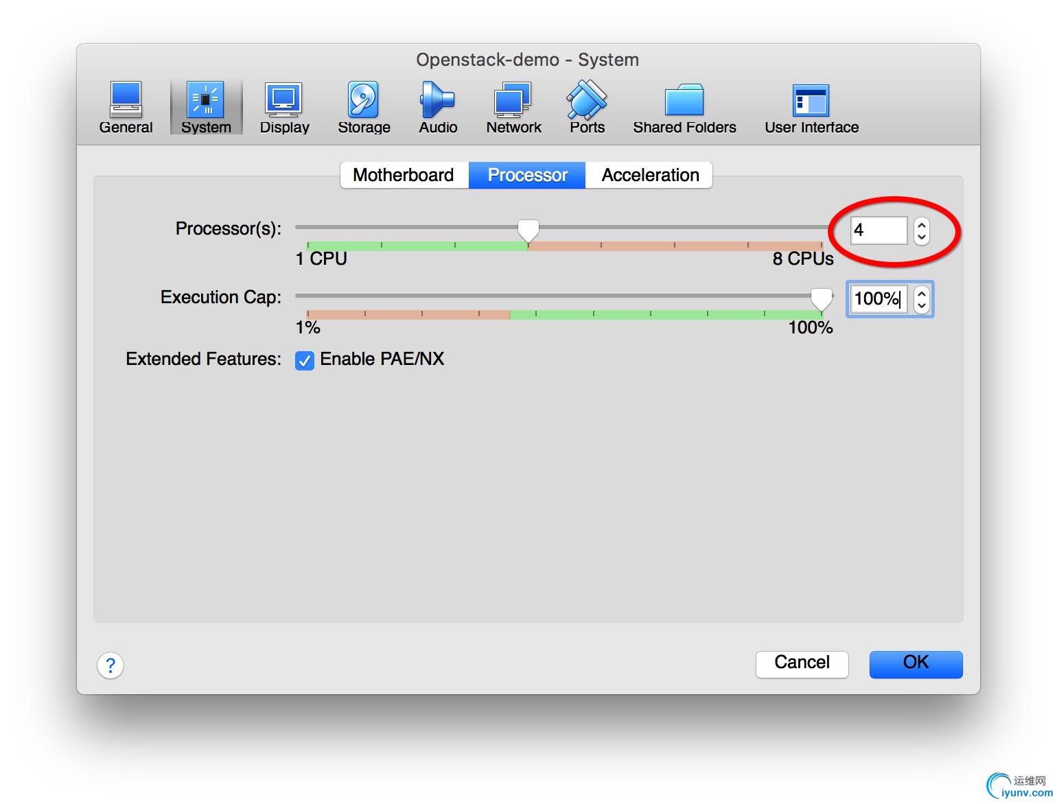The image size is (1057, 804).
Task: Open the General settings section
Action: (x=126, y=108)
